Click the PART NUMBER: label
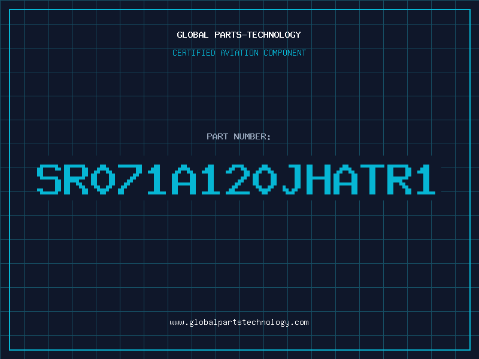Image resolution: width=479 pixels, height=359 pixels. (x=239, y=136)
